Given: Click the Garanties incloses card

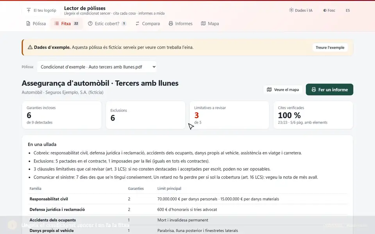Looking at the screenshot, I should click(62, 115).
